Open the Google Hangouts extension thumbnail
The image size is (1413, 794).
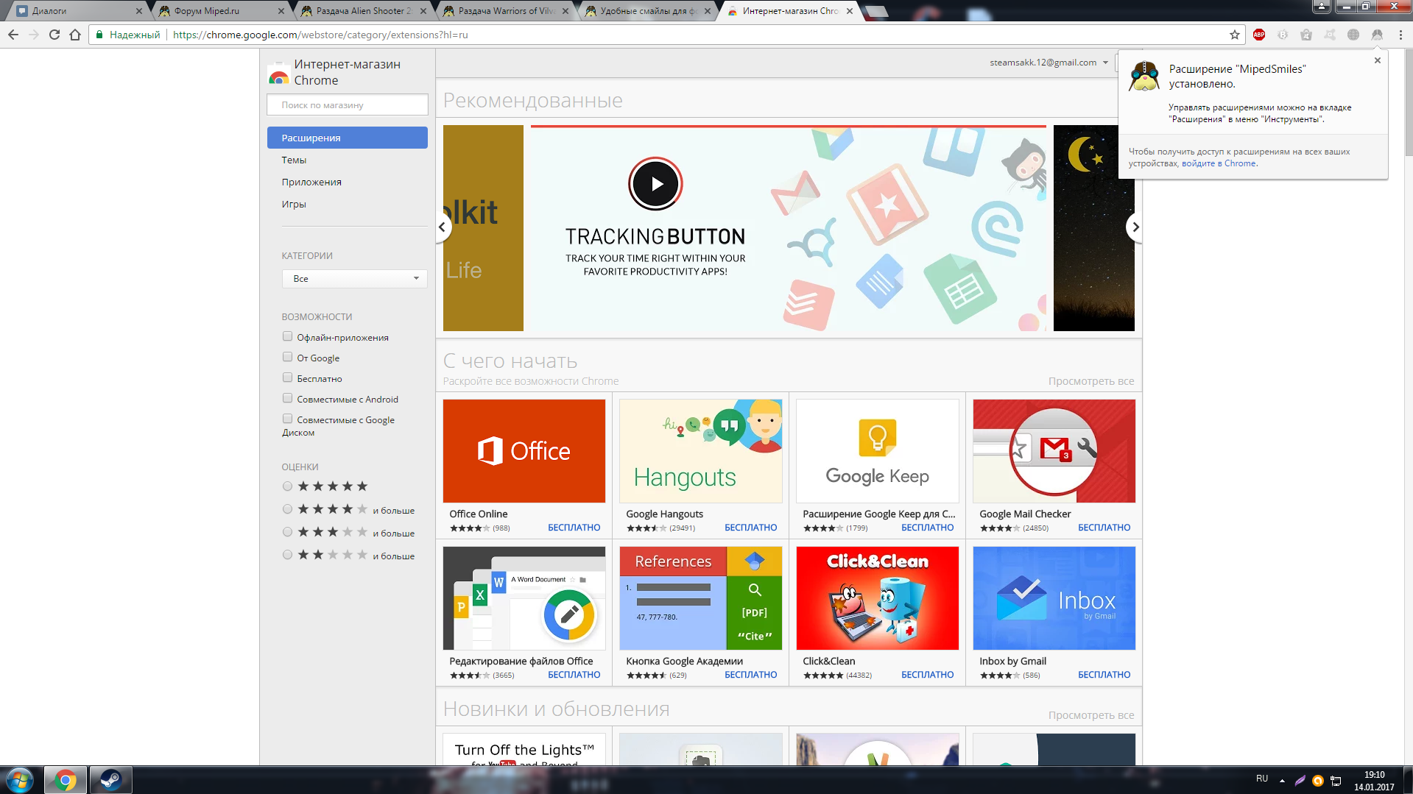(x=701, y=451)
